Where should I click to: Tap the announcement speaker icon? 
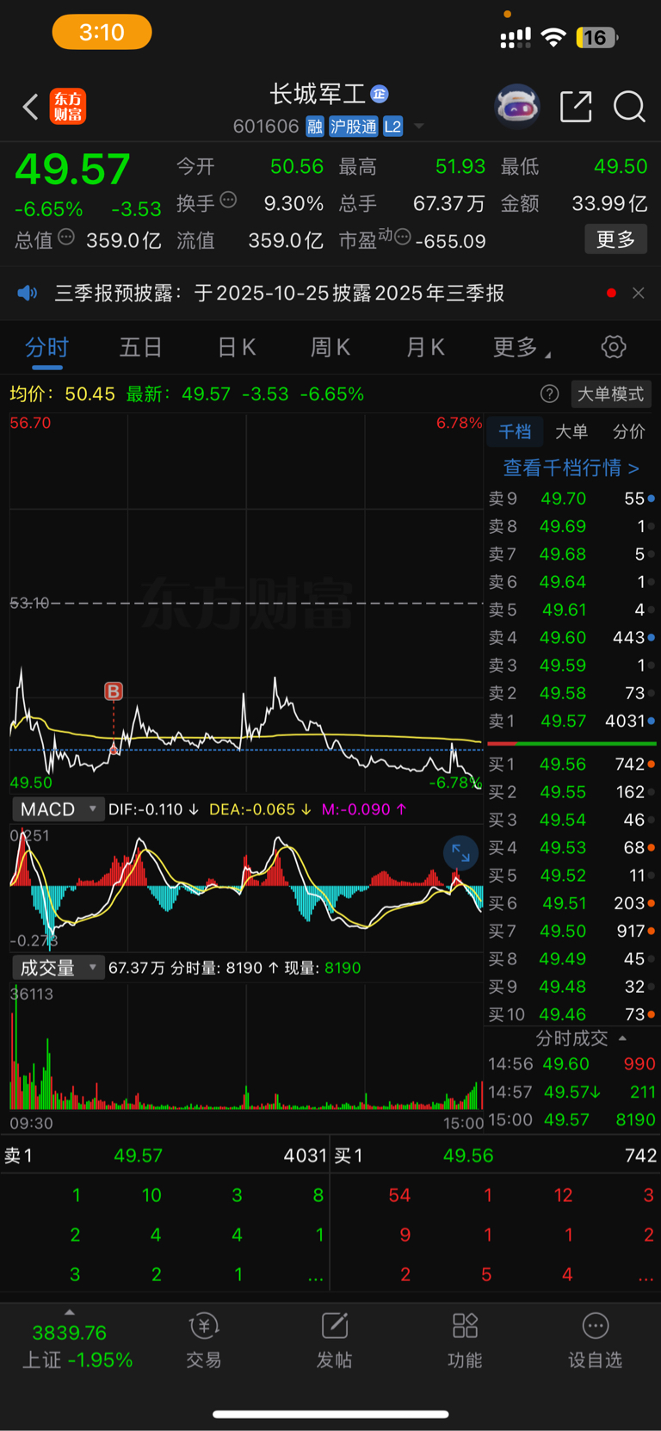click(x=28, y=294)
